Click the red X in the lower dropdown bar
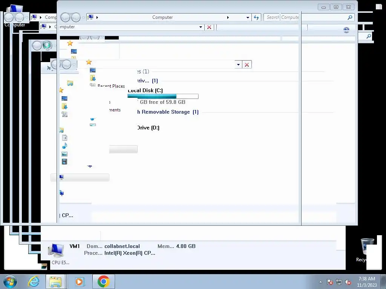 pos(247,65)
